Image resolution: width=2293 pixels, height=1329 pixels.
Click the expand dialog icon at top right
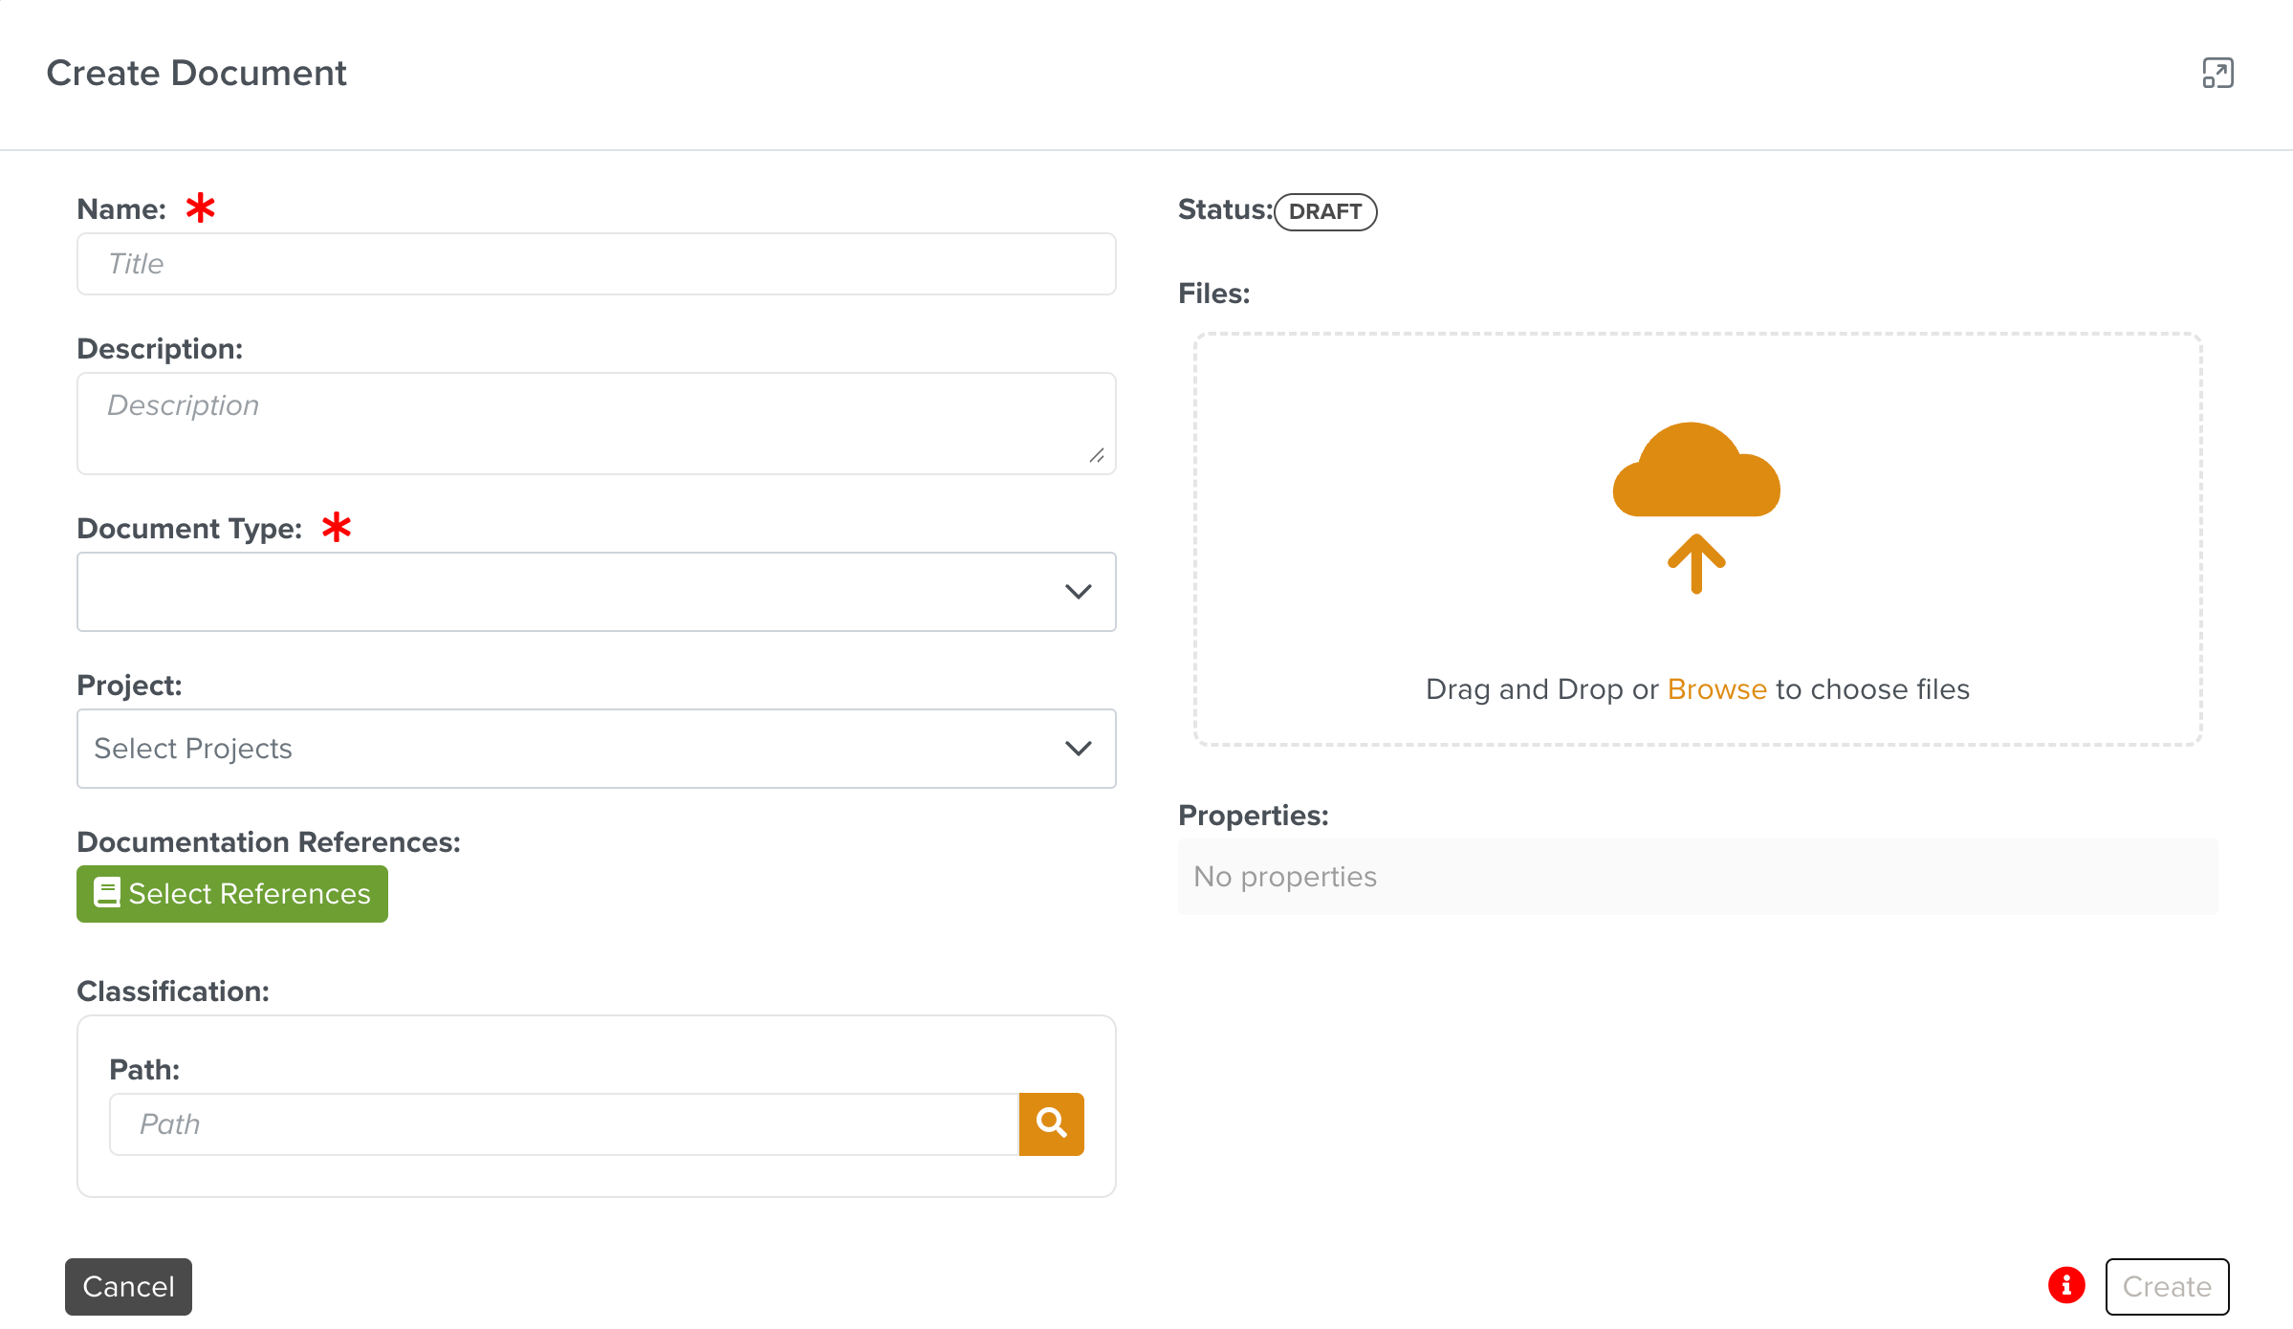pyautogui.click(x=2217, y=74)
